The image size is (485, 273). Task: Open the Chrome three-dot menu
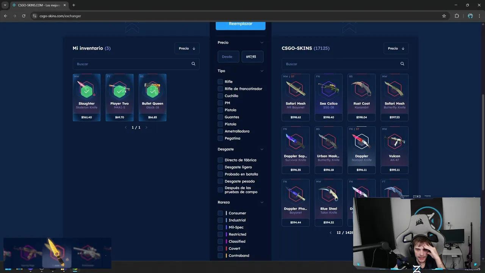point(479,16)
